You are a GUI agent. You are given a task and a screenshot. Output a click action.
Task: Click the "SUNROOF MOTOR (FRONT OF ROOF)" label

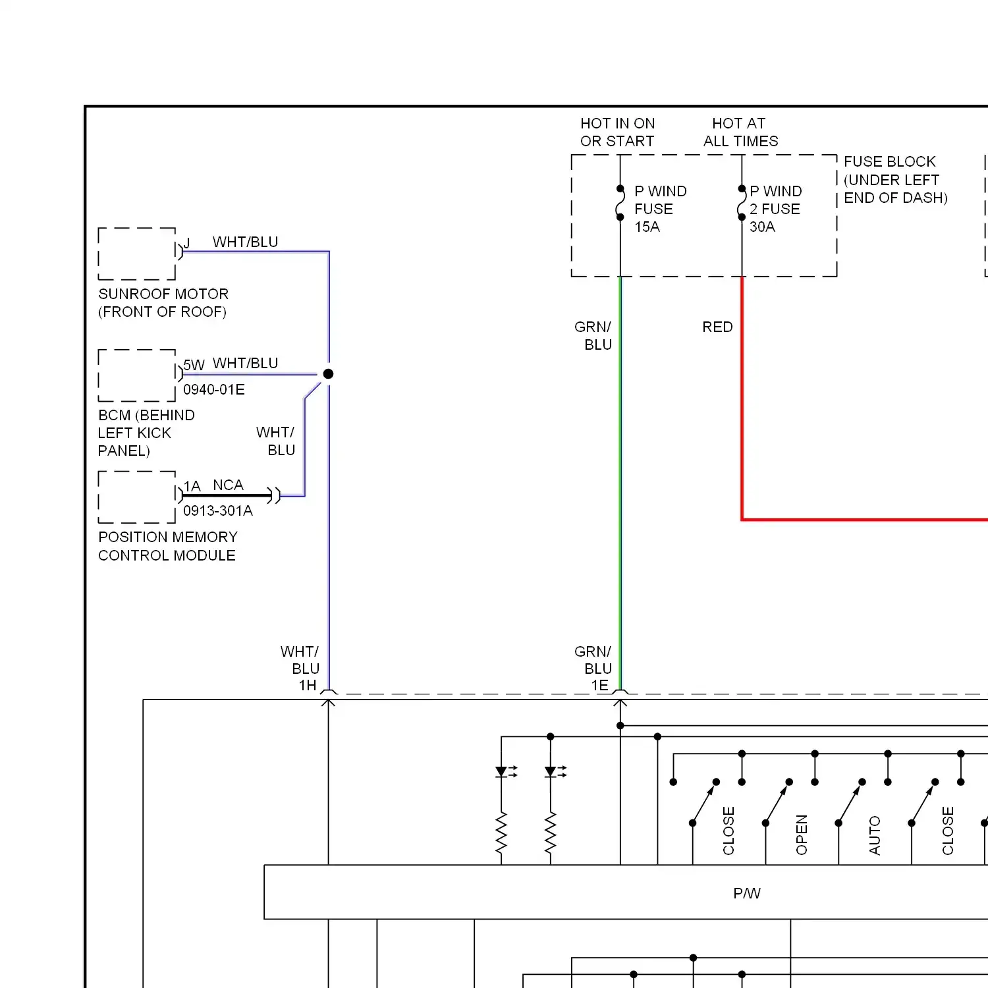pyautogui.click(x=163, y=303)
